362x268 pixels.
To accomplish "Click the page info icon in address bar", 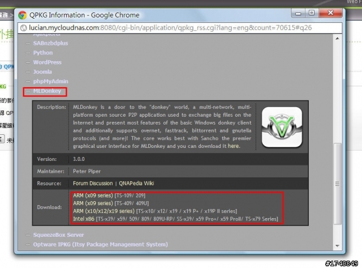I will click(23, 28).
